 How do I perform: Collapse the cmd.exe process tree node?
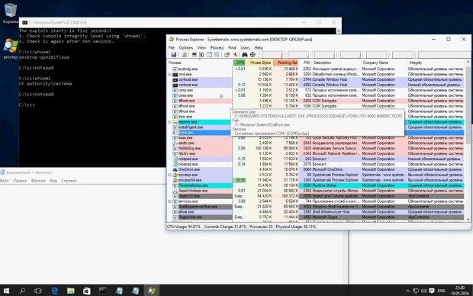(x=170, y=74)
